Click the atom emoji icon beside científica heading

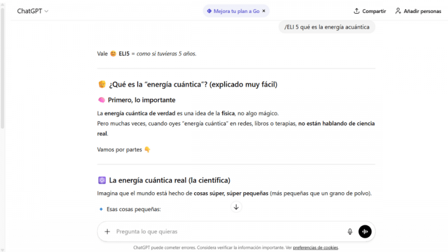[x=102, y=180]
